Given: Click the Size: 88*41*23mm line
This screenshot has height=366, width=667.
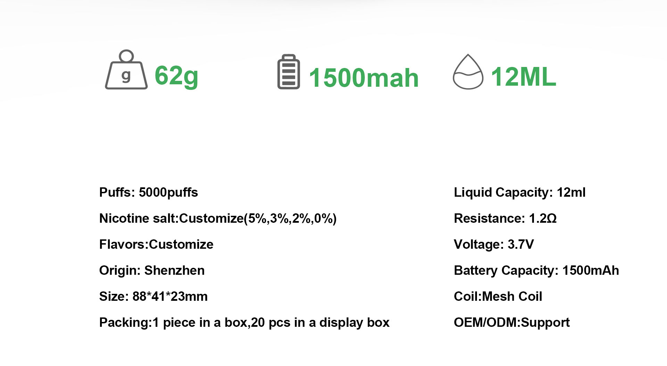Looking at the screenshot, I should [153, 296].
